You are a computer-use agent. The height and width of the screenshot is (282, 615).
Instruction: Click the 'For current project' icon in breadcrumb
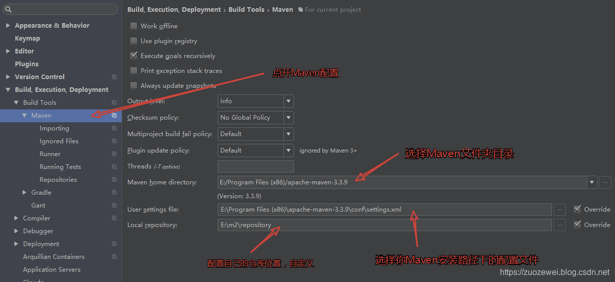pos(300,9)
